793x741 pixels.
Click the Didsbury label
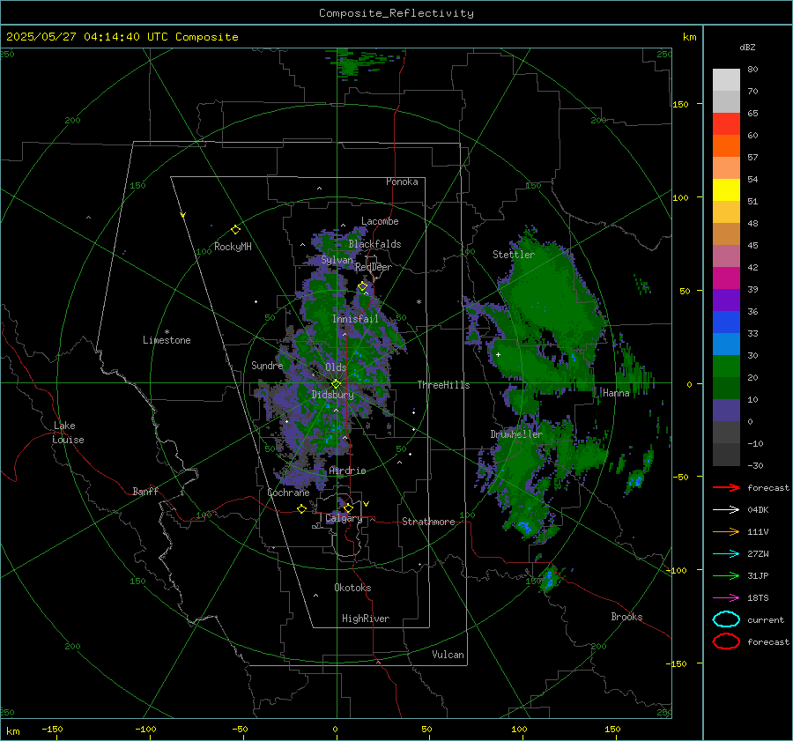coord(333,395)
